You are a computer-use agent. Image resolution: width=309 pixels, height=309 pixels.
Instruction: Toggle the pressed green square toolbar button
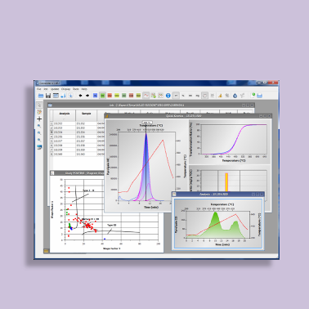pos(102,96)
